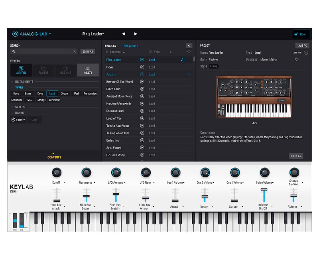
Task: Open the Store button
Action: coord(301,34)
